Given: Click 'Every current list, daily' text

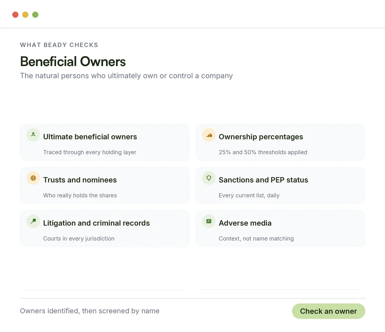Looking at the screenshot, I should [249, 196].
